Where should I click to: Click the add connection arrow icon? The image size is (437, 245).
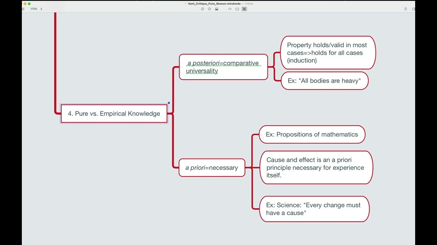tap(230, 9)
